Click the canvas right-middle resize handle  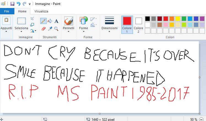[200, 77]
